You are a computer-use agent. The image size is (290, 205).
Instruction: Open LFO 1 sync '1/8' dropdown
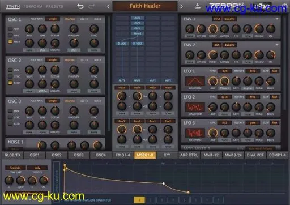tap(225, 71)
